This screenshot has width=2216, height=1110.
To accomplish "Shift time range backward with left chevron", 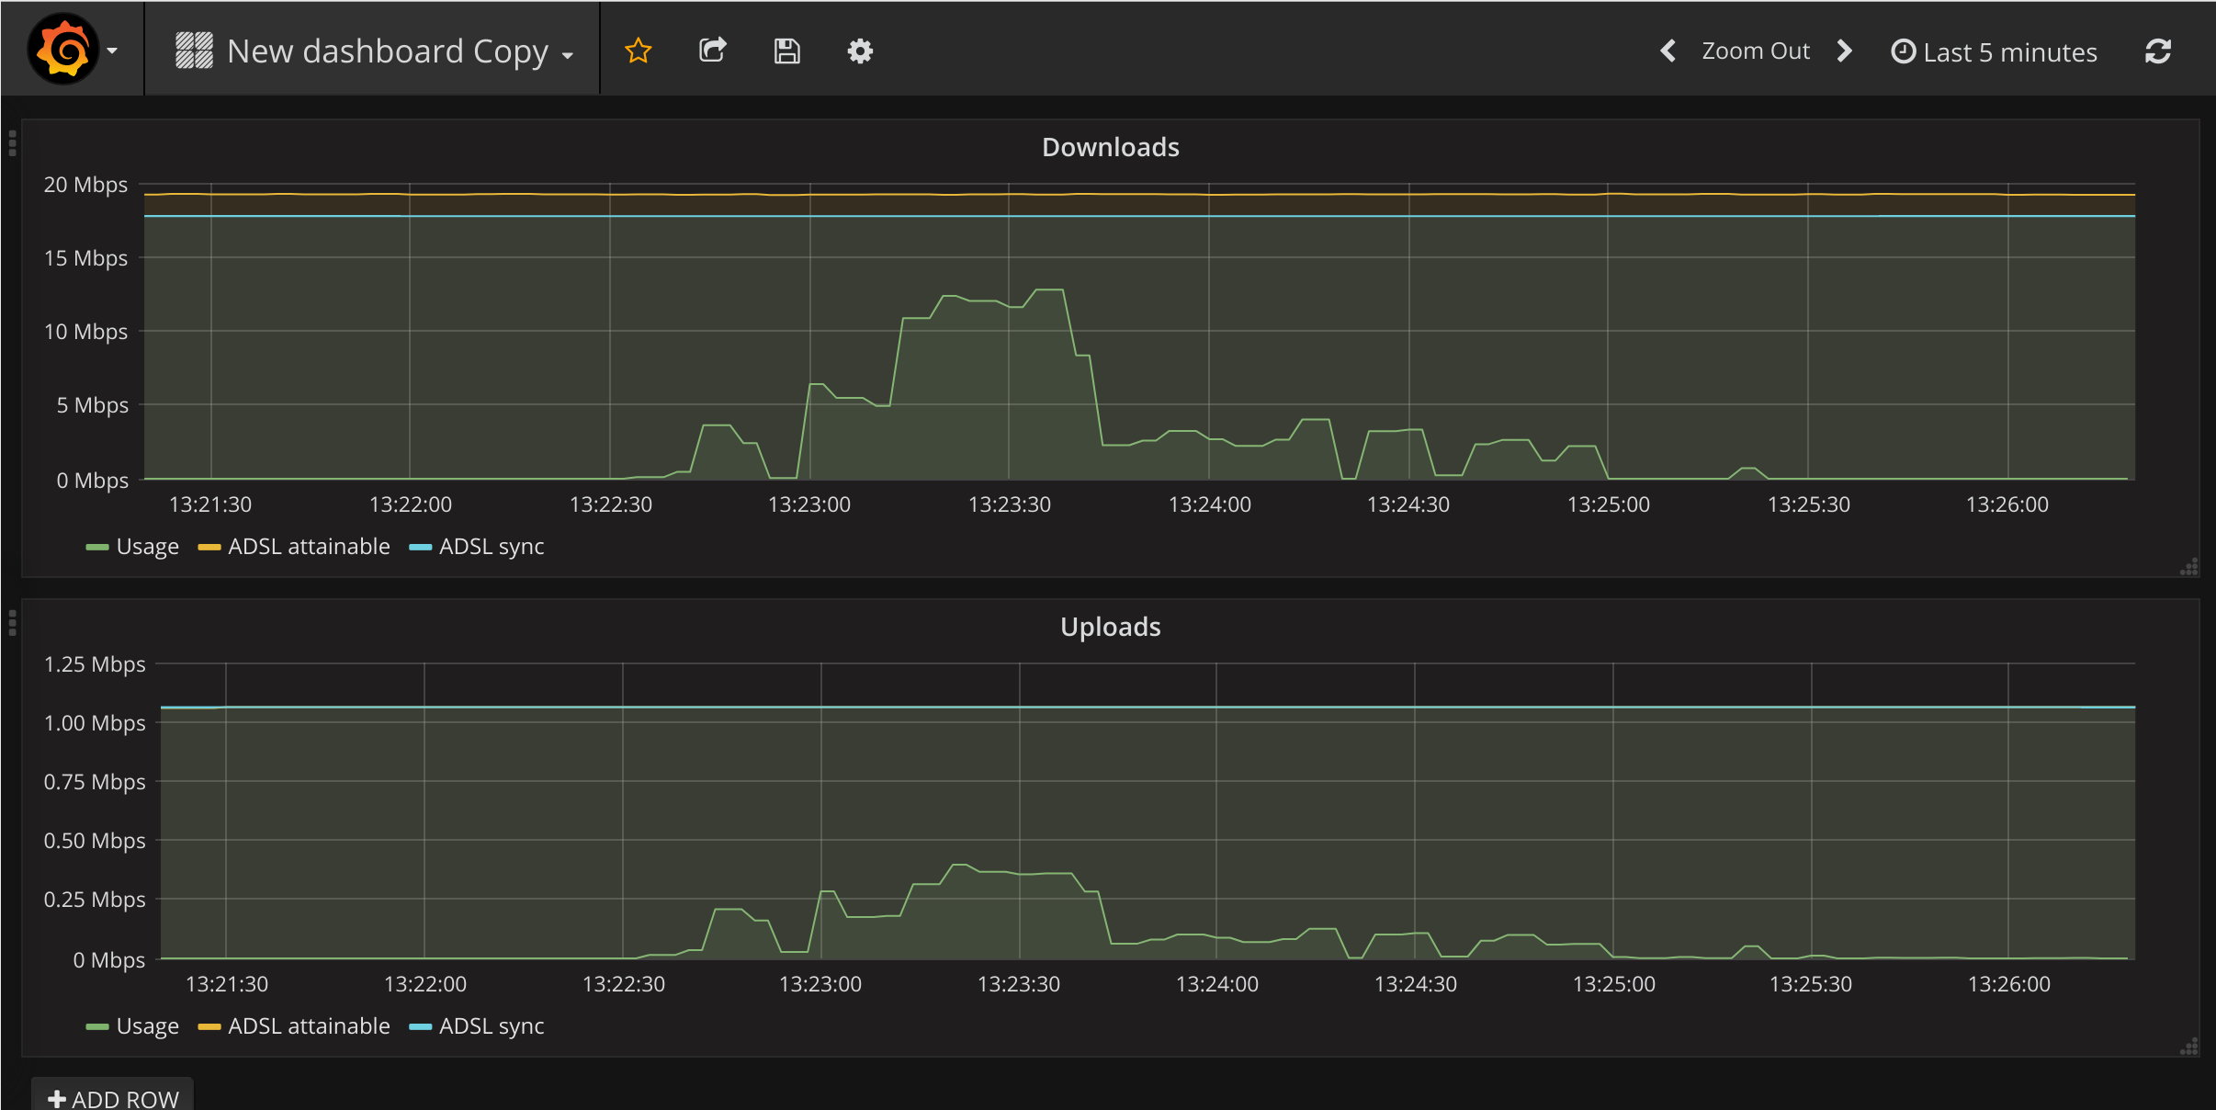I will pos(1668,51).
